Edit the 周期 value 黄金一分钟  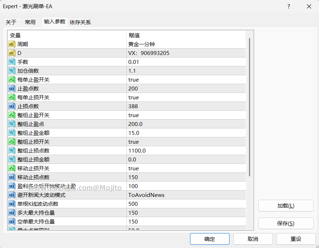coord(186,44)
